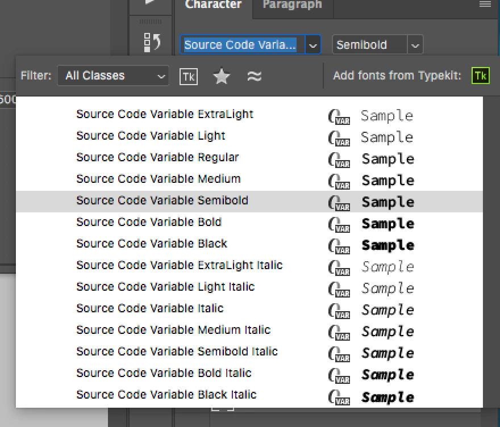Choose Source Code Variable Semibold Italic

tap(249, 352)
